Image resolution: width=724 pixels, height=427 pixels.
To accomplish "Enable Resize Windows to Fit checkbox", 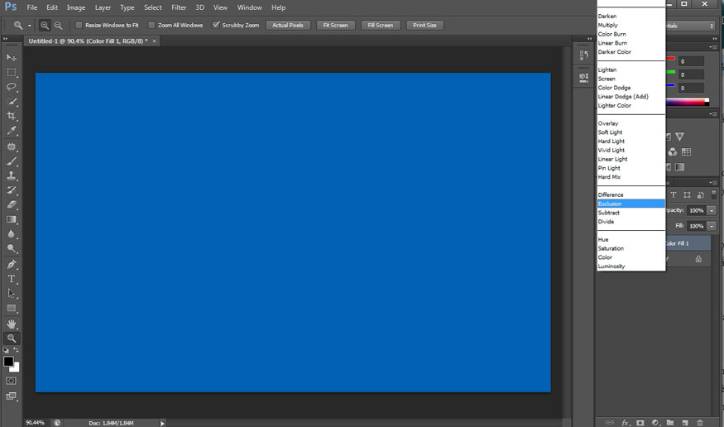I will [x=79, y=26].
